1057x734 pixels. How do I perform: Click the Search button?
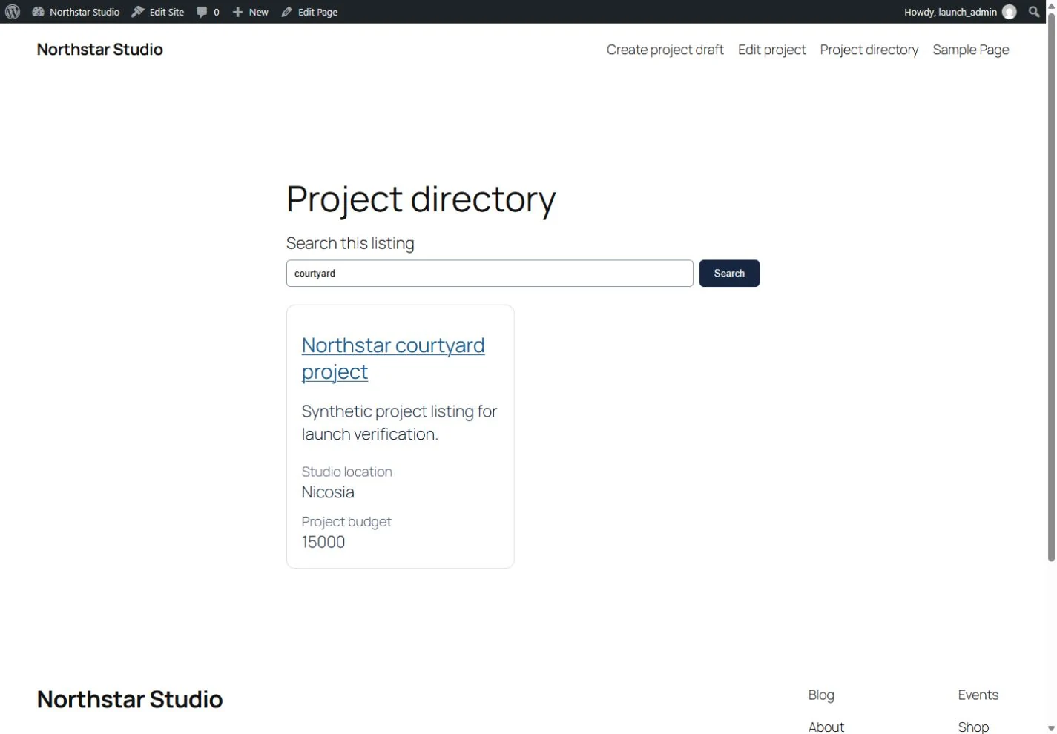tap(729, 274)
